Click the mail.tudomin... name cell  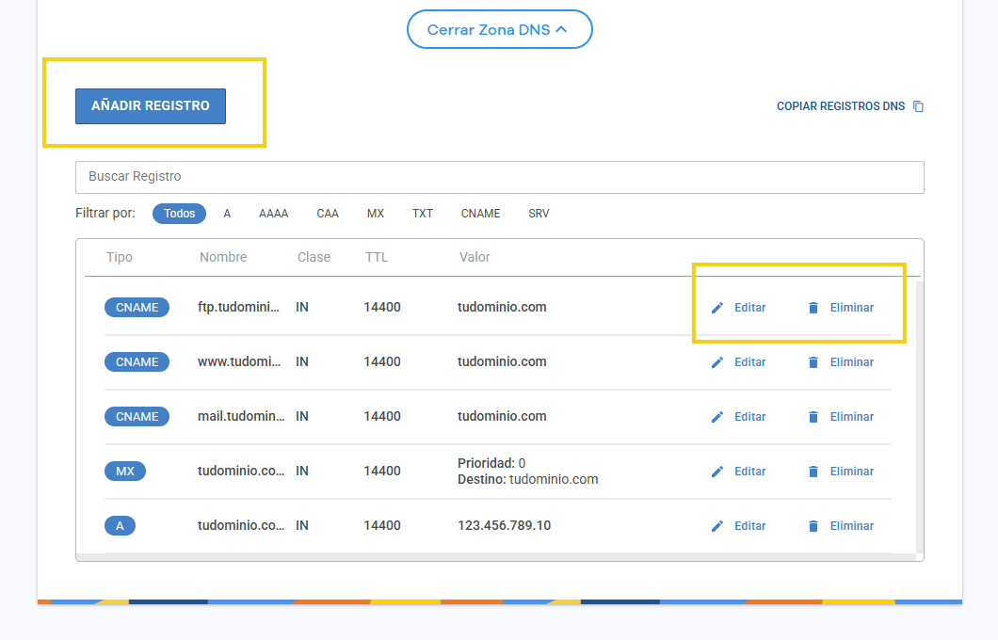(x=241, y=417)
